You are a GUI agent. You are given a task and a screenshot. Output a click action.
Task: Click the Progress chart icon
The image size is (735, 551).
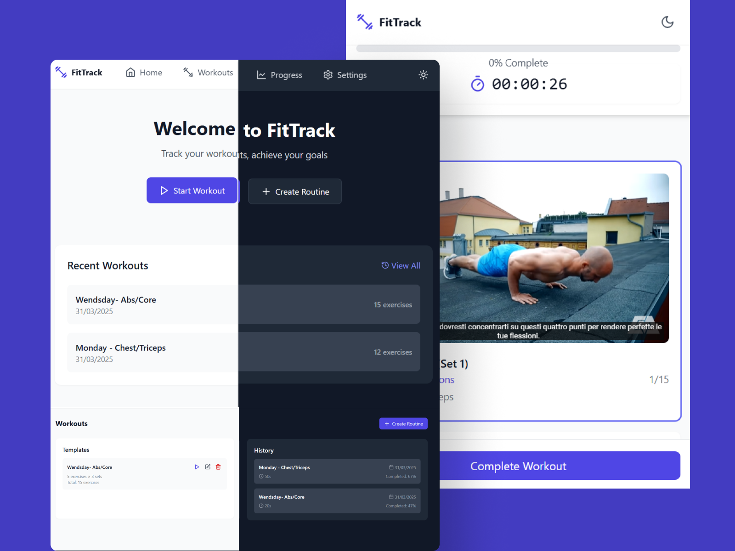tap(261, 75)
